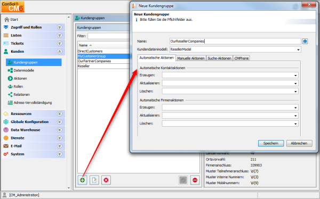320x199 pixels.
Task: Expand the Dienste section chevron
Action: (x=60, y=138)
